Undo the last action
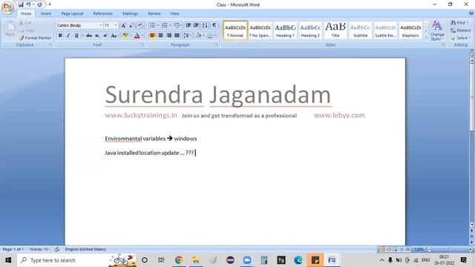 (x=28, y=4)
